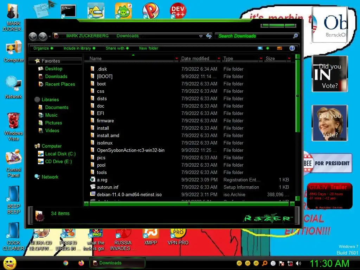Launch Chrome from the taskbar
This screenshot has height=270, width=360.
point(66,263)
